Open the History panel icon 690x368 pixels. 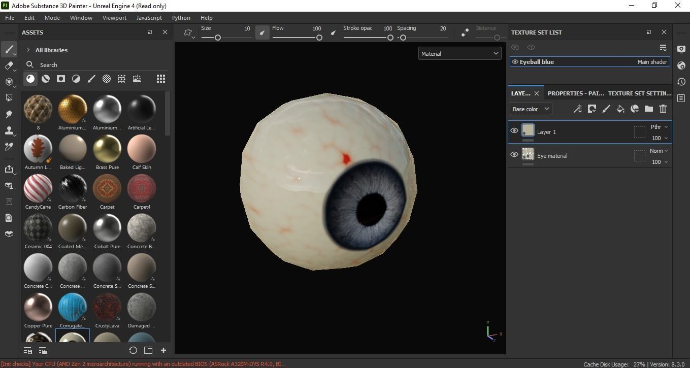[681, 82]
